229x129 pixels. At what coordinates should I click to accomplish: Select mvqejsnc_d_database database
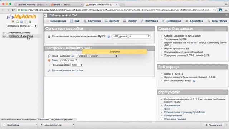tap(21, 36)
